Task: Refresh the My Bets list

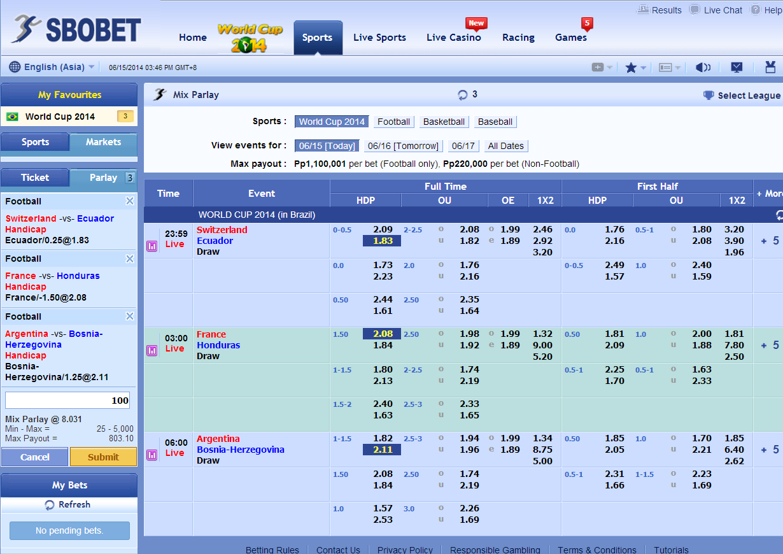Action: coord(68,504)
